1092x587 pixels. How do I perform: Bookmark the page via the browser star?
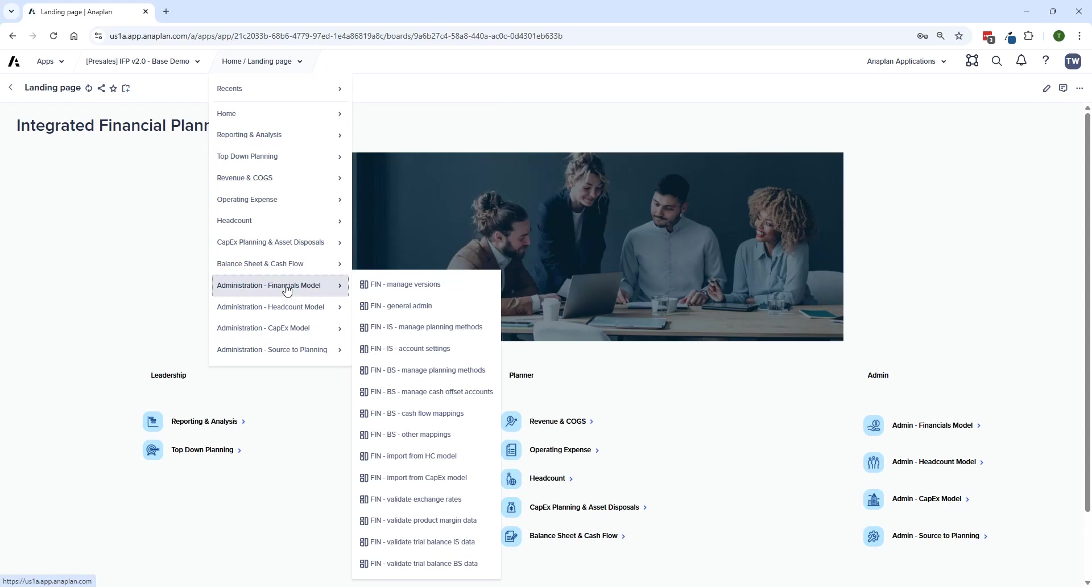pos(959,35)
